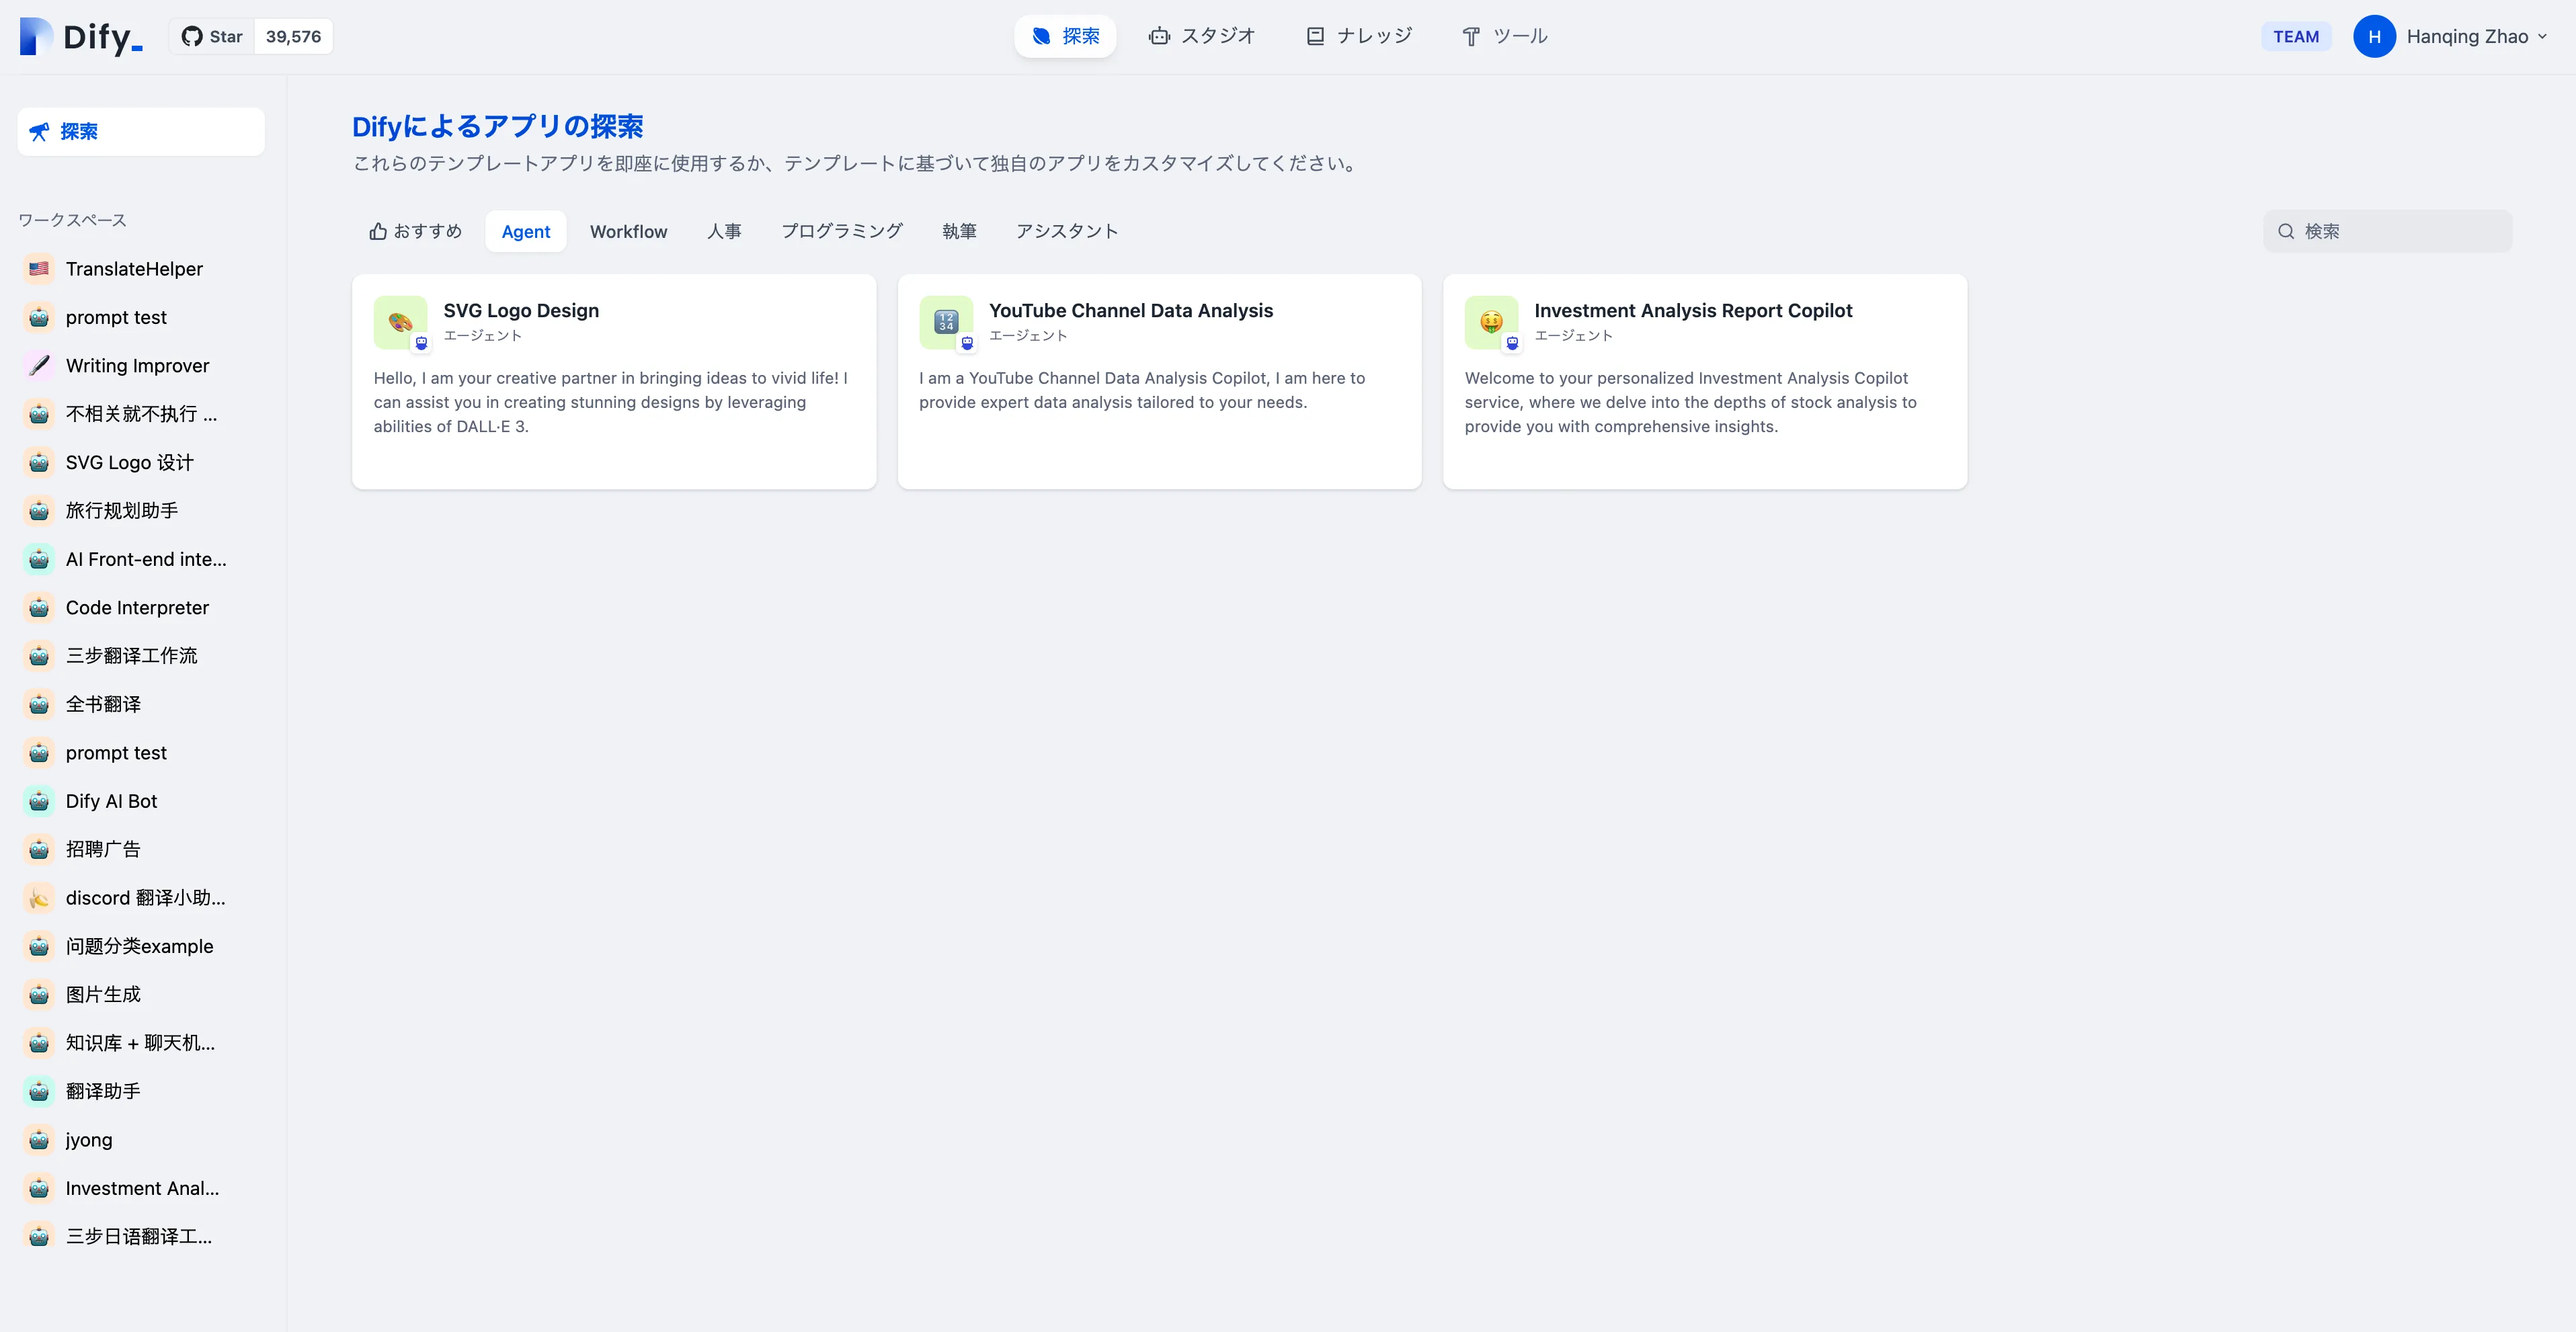Click the Investment Analysis money-face icon
Screen dimensions: 2576x1332
point(1491,322)
